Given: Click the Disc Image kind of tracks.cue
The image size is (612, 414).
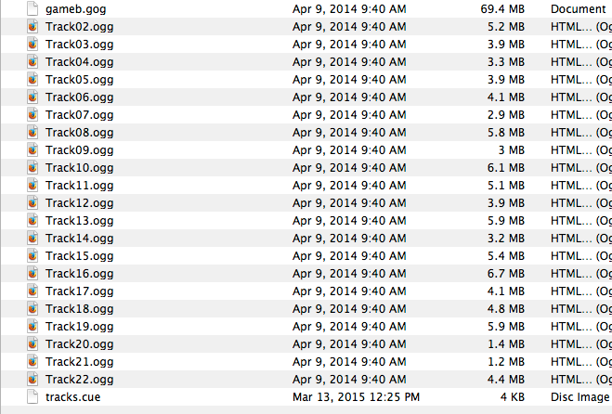Looking at the screenshot, I should (580, 397).
